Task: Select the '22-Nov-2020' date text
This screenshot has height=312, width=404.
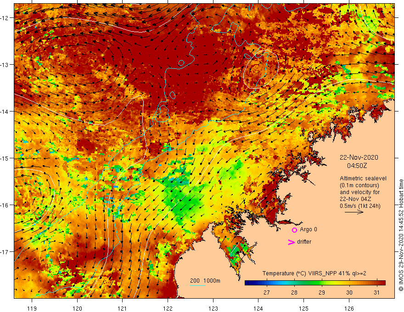Action: pyautogui.click(x=359, y=157)
